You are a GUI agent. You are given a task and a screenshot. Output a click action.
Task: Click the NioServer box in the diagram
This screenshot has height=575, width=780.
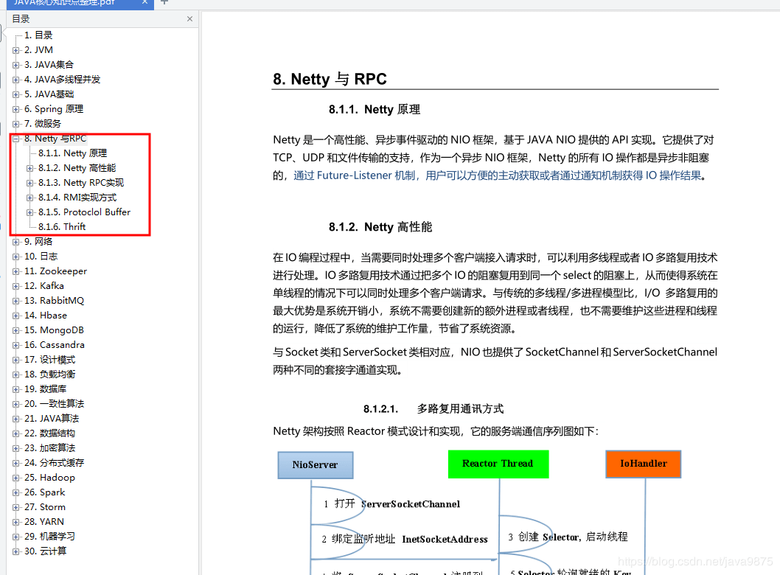[x=315, y=464]
